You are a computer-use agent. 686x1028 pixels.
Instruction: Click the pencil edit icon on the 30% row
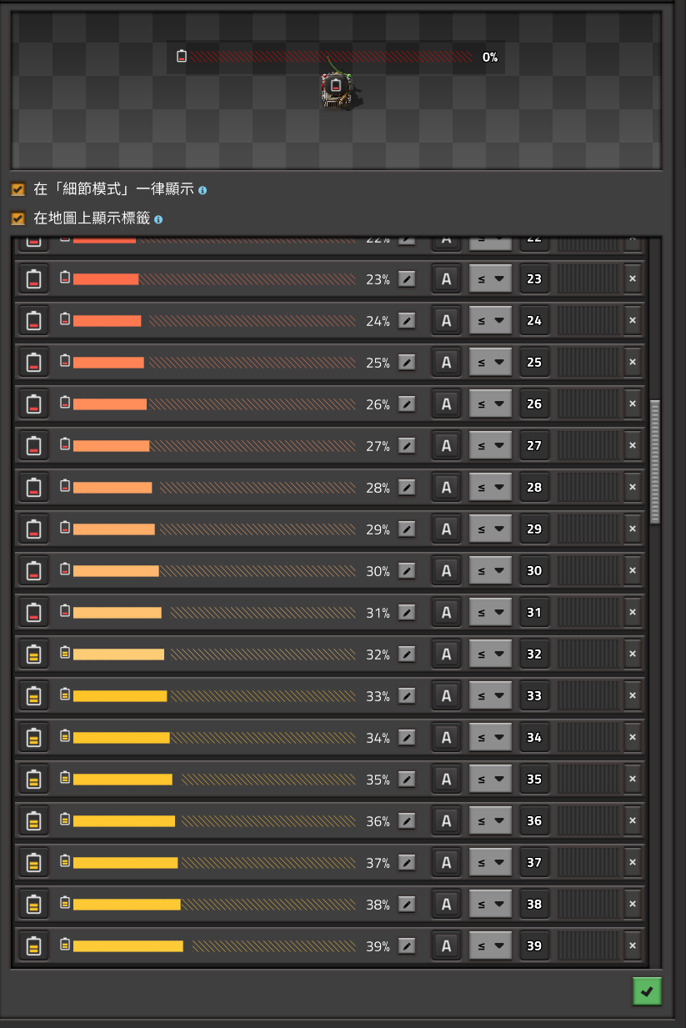pyautogui.click(x=407, y=571)
